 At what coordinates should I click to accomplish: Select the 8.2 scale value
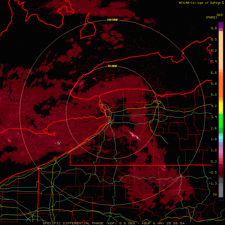point(214,50)
